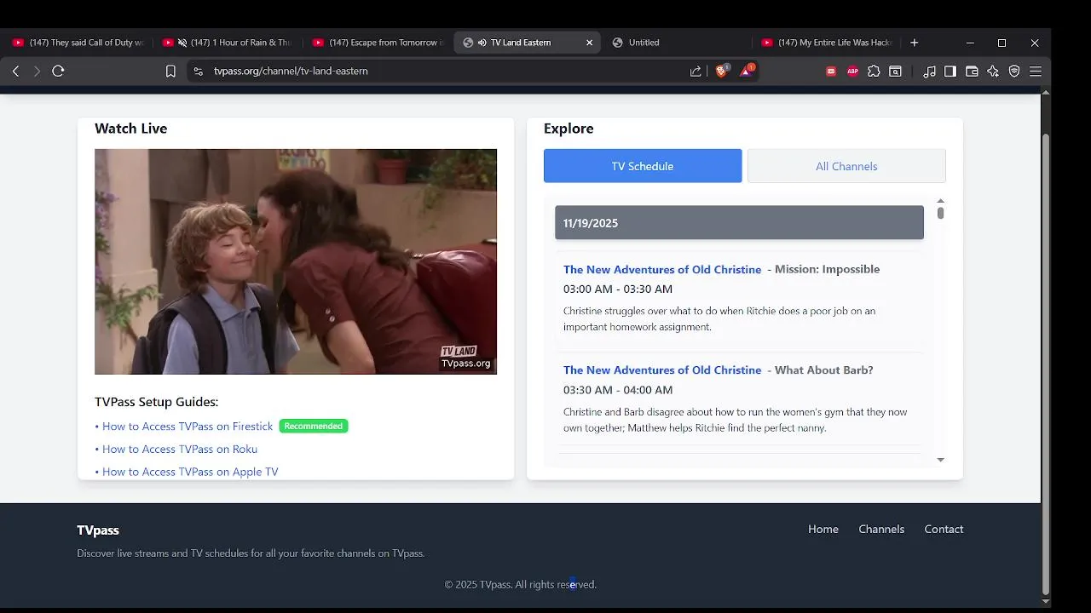Click the TVPass Setup Guides: label

pos(157,402)
